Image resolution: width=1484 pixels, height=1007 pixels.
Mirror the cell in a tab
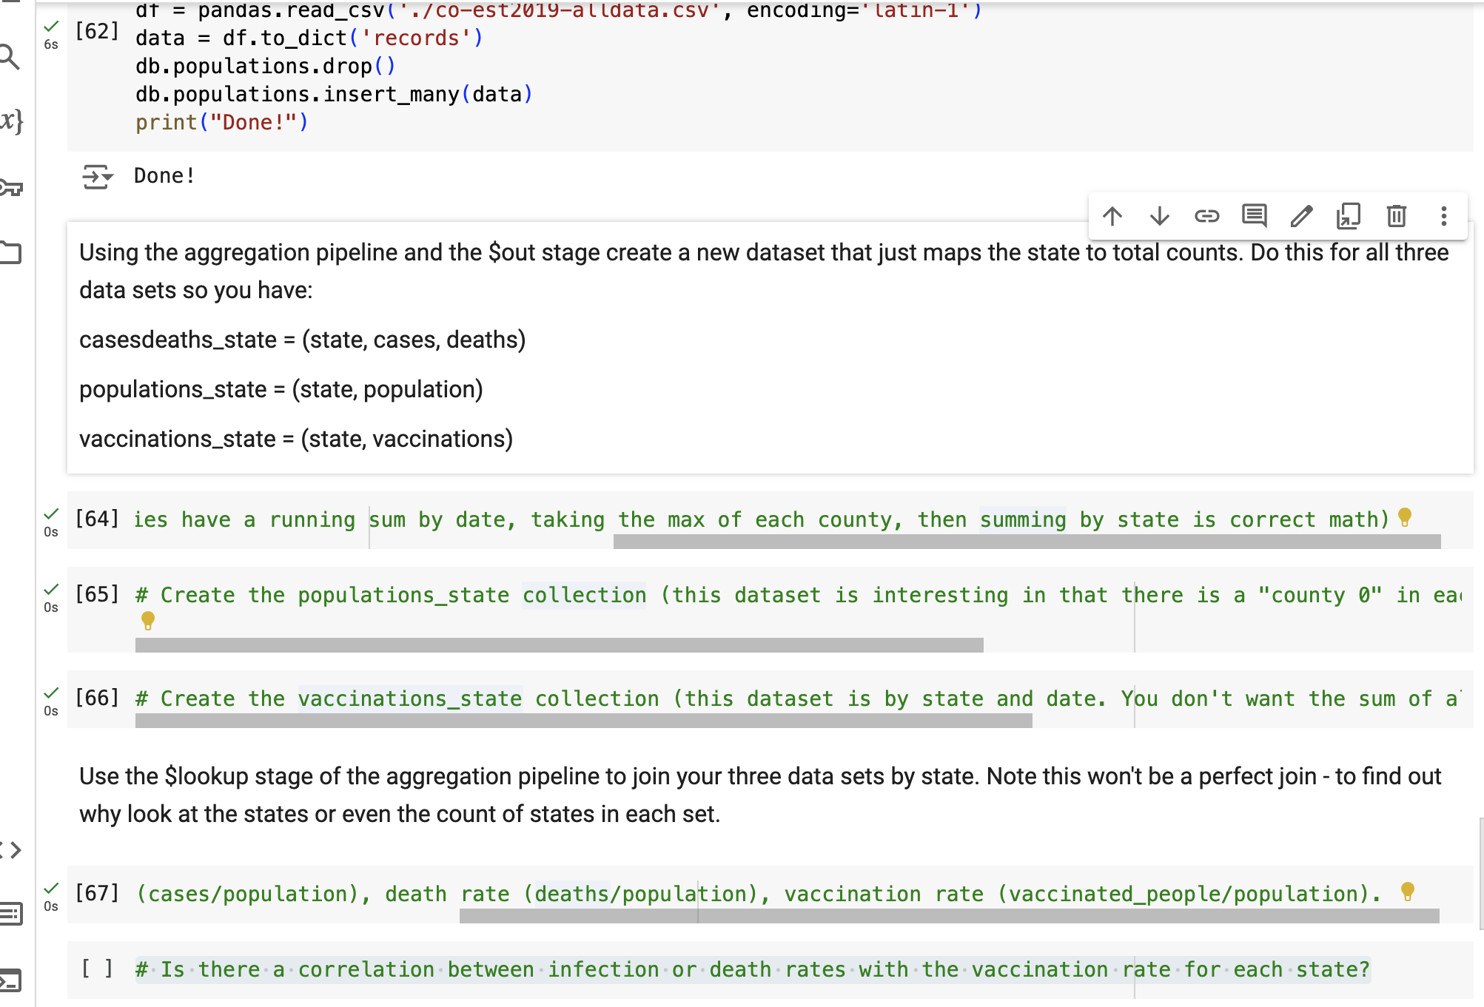pyautogui.click(x=1349, y=216)
